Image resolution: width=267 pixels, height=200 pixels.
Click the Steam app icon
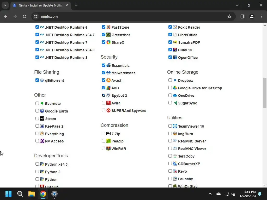point(42,118)
